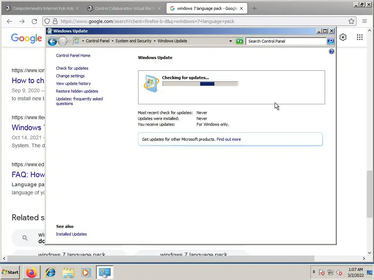This screenshot has height=280, width=374.
Task: Click the Search Control Panel field
Action: 286,41
